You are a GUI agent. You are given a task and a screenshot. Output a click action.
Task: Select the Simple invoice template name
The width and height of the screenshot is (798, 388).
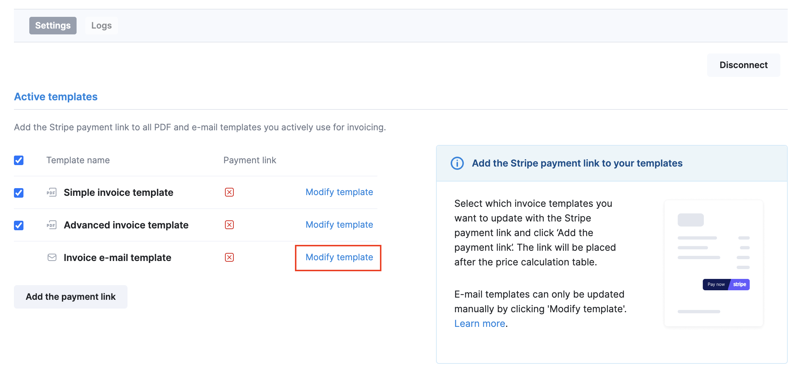click(x=118, y=193)
